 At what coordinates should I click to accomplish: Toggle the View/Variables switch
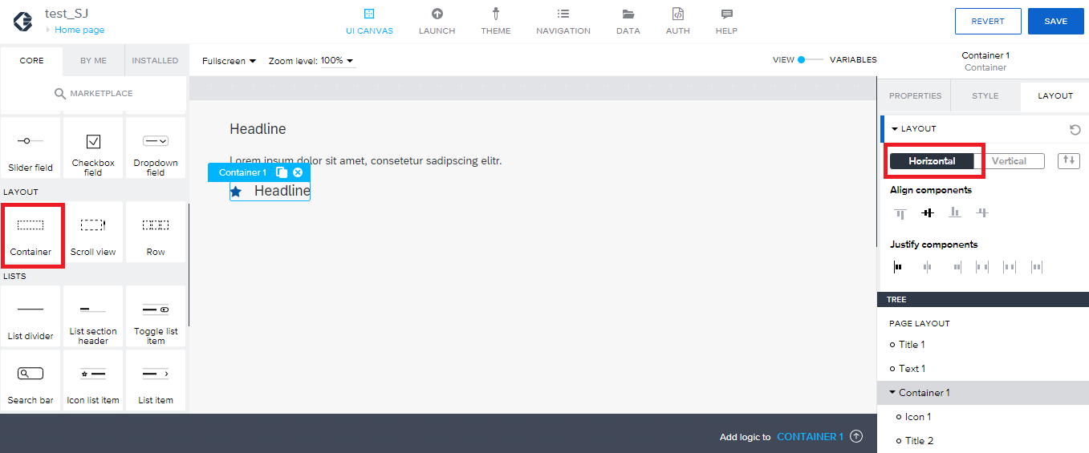tap(811, 60)
